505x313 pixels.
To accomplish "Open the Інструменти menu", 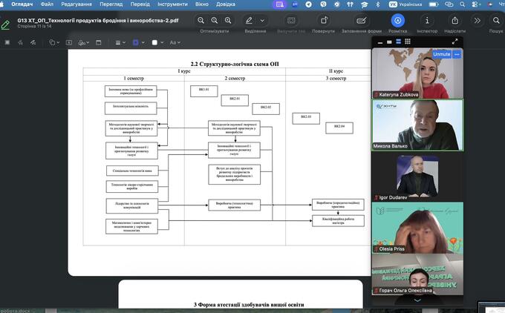I will (x=172, y=4).
